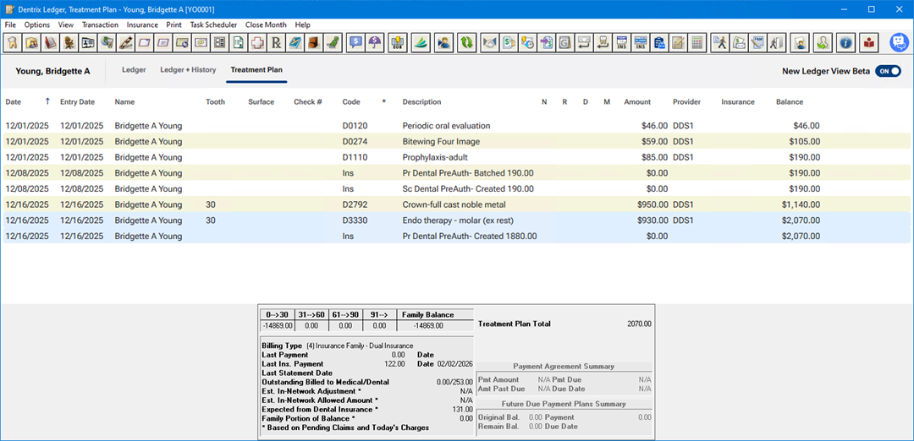Click the blue robot assistant icon

click(x=899, y=42)
